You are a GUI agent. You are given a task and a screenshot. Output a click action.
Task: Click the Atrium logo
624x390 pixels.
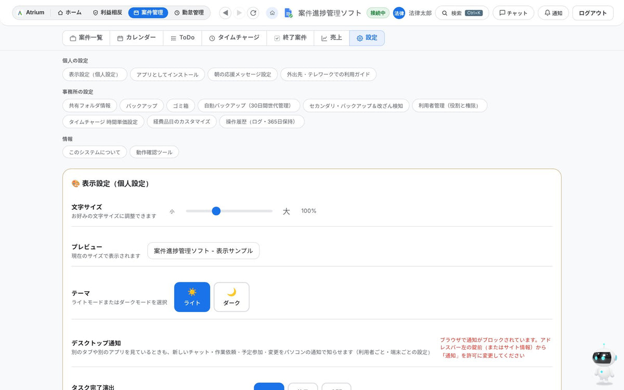(31, 12)
